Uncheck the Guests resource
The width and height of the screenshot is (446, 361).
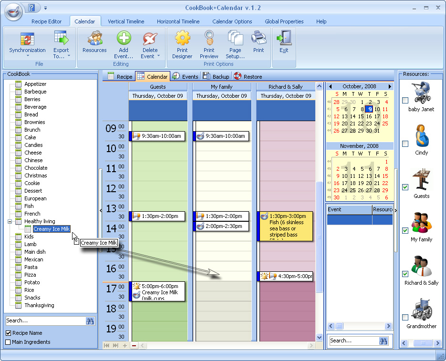tap(405, 187)
